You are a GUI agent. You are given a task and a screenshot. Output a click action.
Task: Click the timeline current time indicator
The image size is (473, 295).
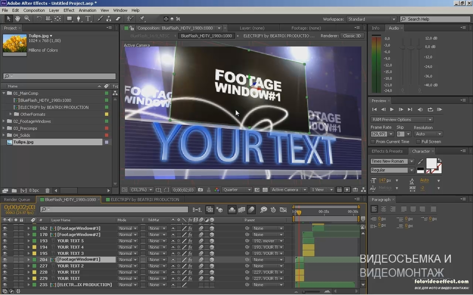coord(299,213)
